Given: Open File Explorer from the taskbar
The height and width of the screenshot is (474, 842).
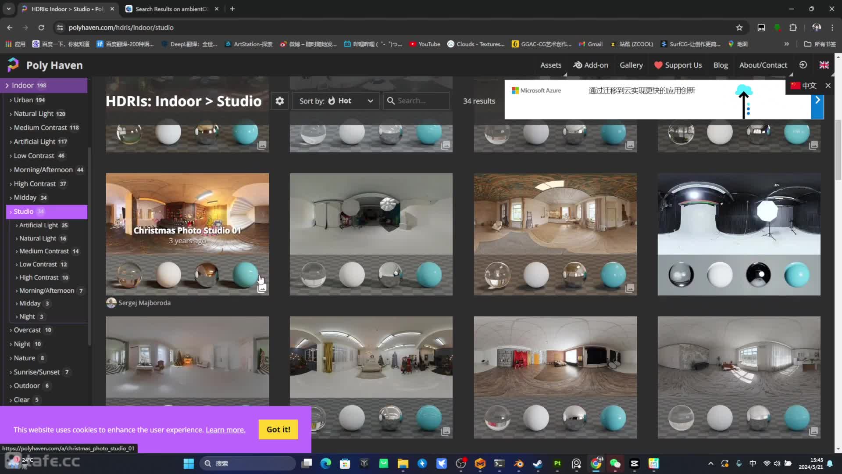Looking at the screenshot, I should click(403, 463).
